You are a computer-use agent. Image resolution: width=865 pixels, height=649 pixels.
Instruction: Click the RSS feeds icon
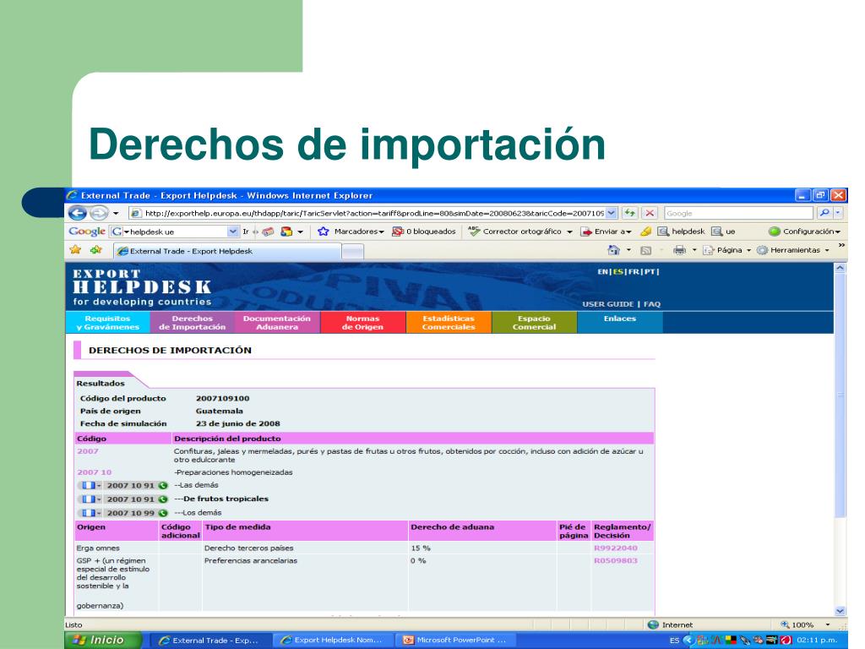645,250
